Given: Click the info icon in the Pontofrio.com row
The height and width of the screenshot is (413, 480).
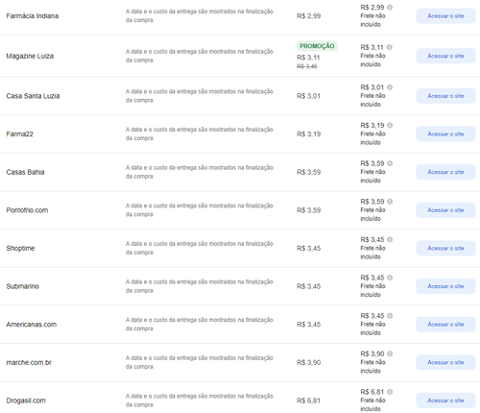Looking at the screenshot, I should pyautogui.click(x=390, y=202).
